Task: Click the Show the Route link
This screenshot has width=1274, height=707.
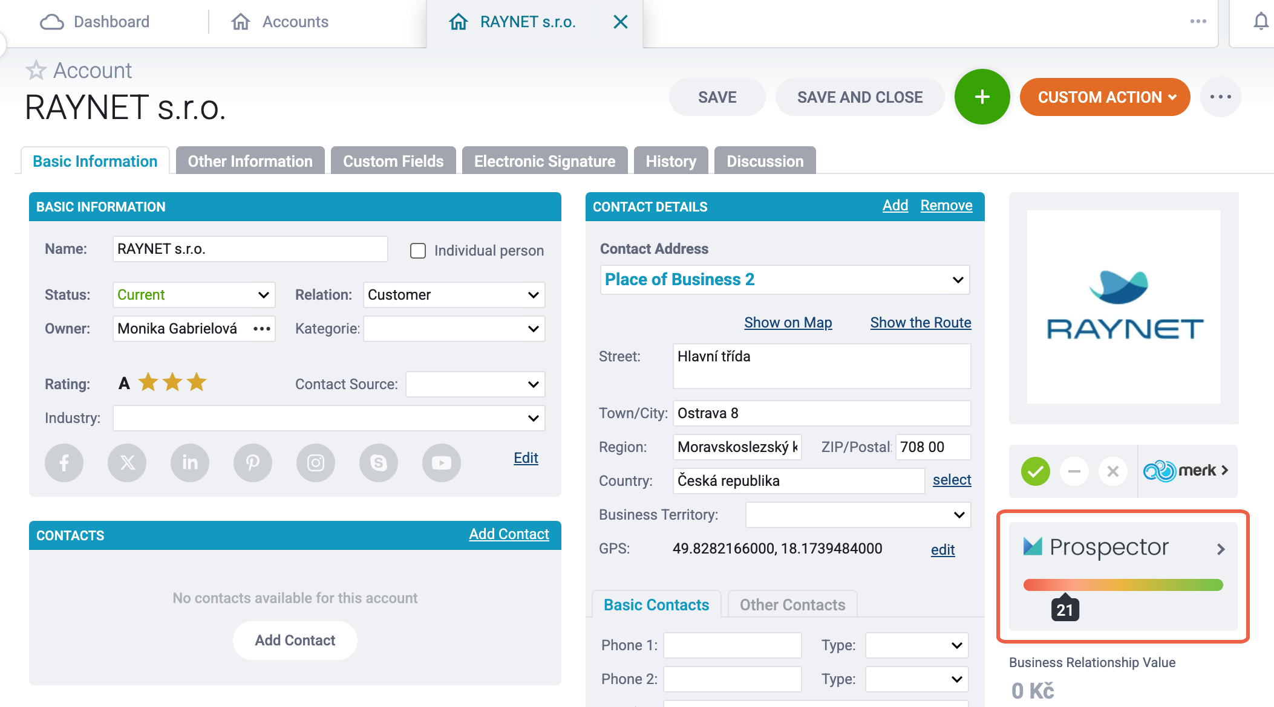Action: [x=921, y=323]
